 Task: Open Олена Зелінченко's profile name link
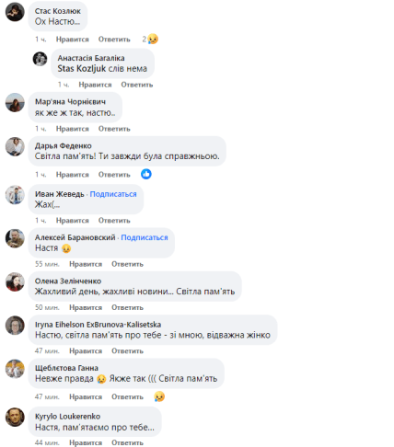pos(68,281)
